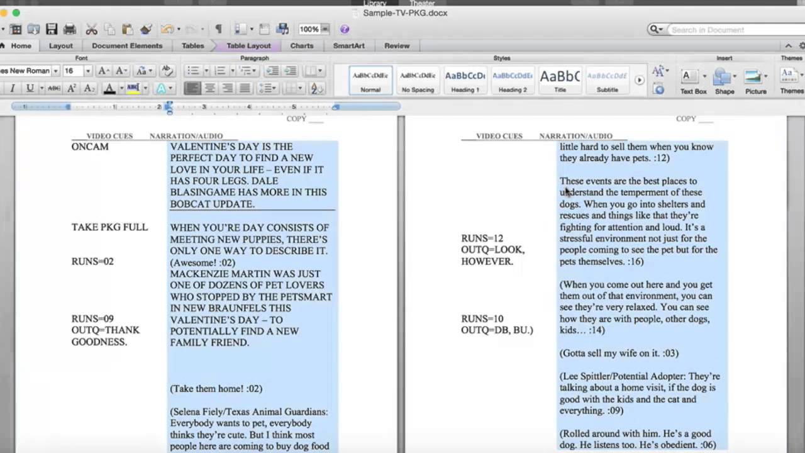This screenshot has height=453, width=805.
Task: Open the font name dropdown
Action: pos(55,71)
